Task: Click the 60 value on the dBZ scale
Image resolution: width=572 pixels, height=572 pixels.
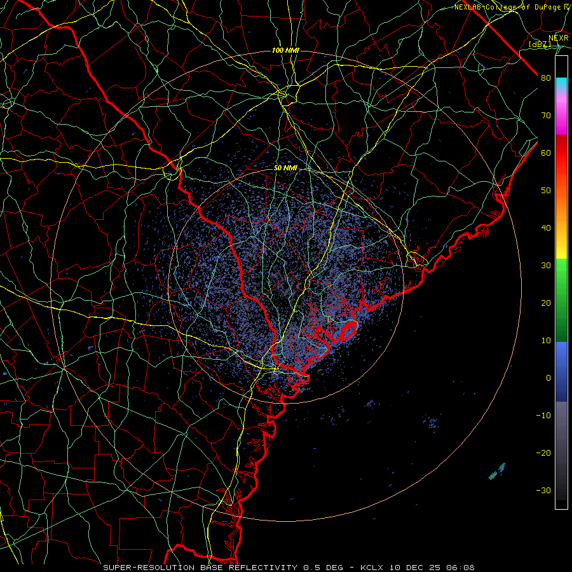Action: coord(546,153)
